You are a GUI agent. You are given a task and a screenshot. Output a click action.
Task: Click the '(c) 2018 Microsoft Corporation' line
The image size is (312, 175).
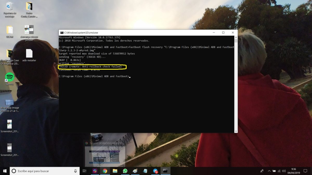click(x=104, y=41)
